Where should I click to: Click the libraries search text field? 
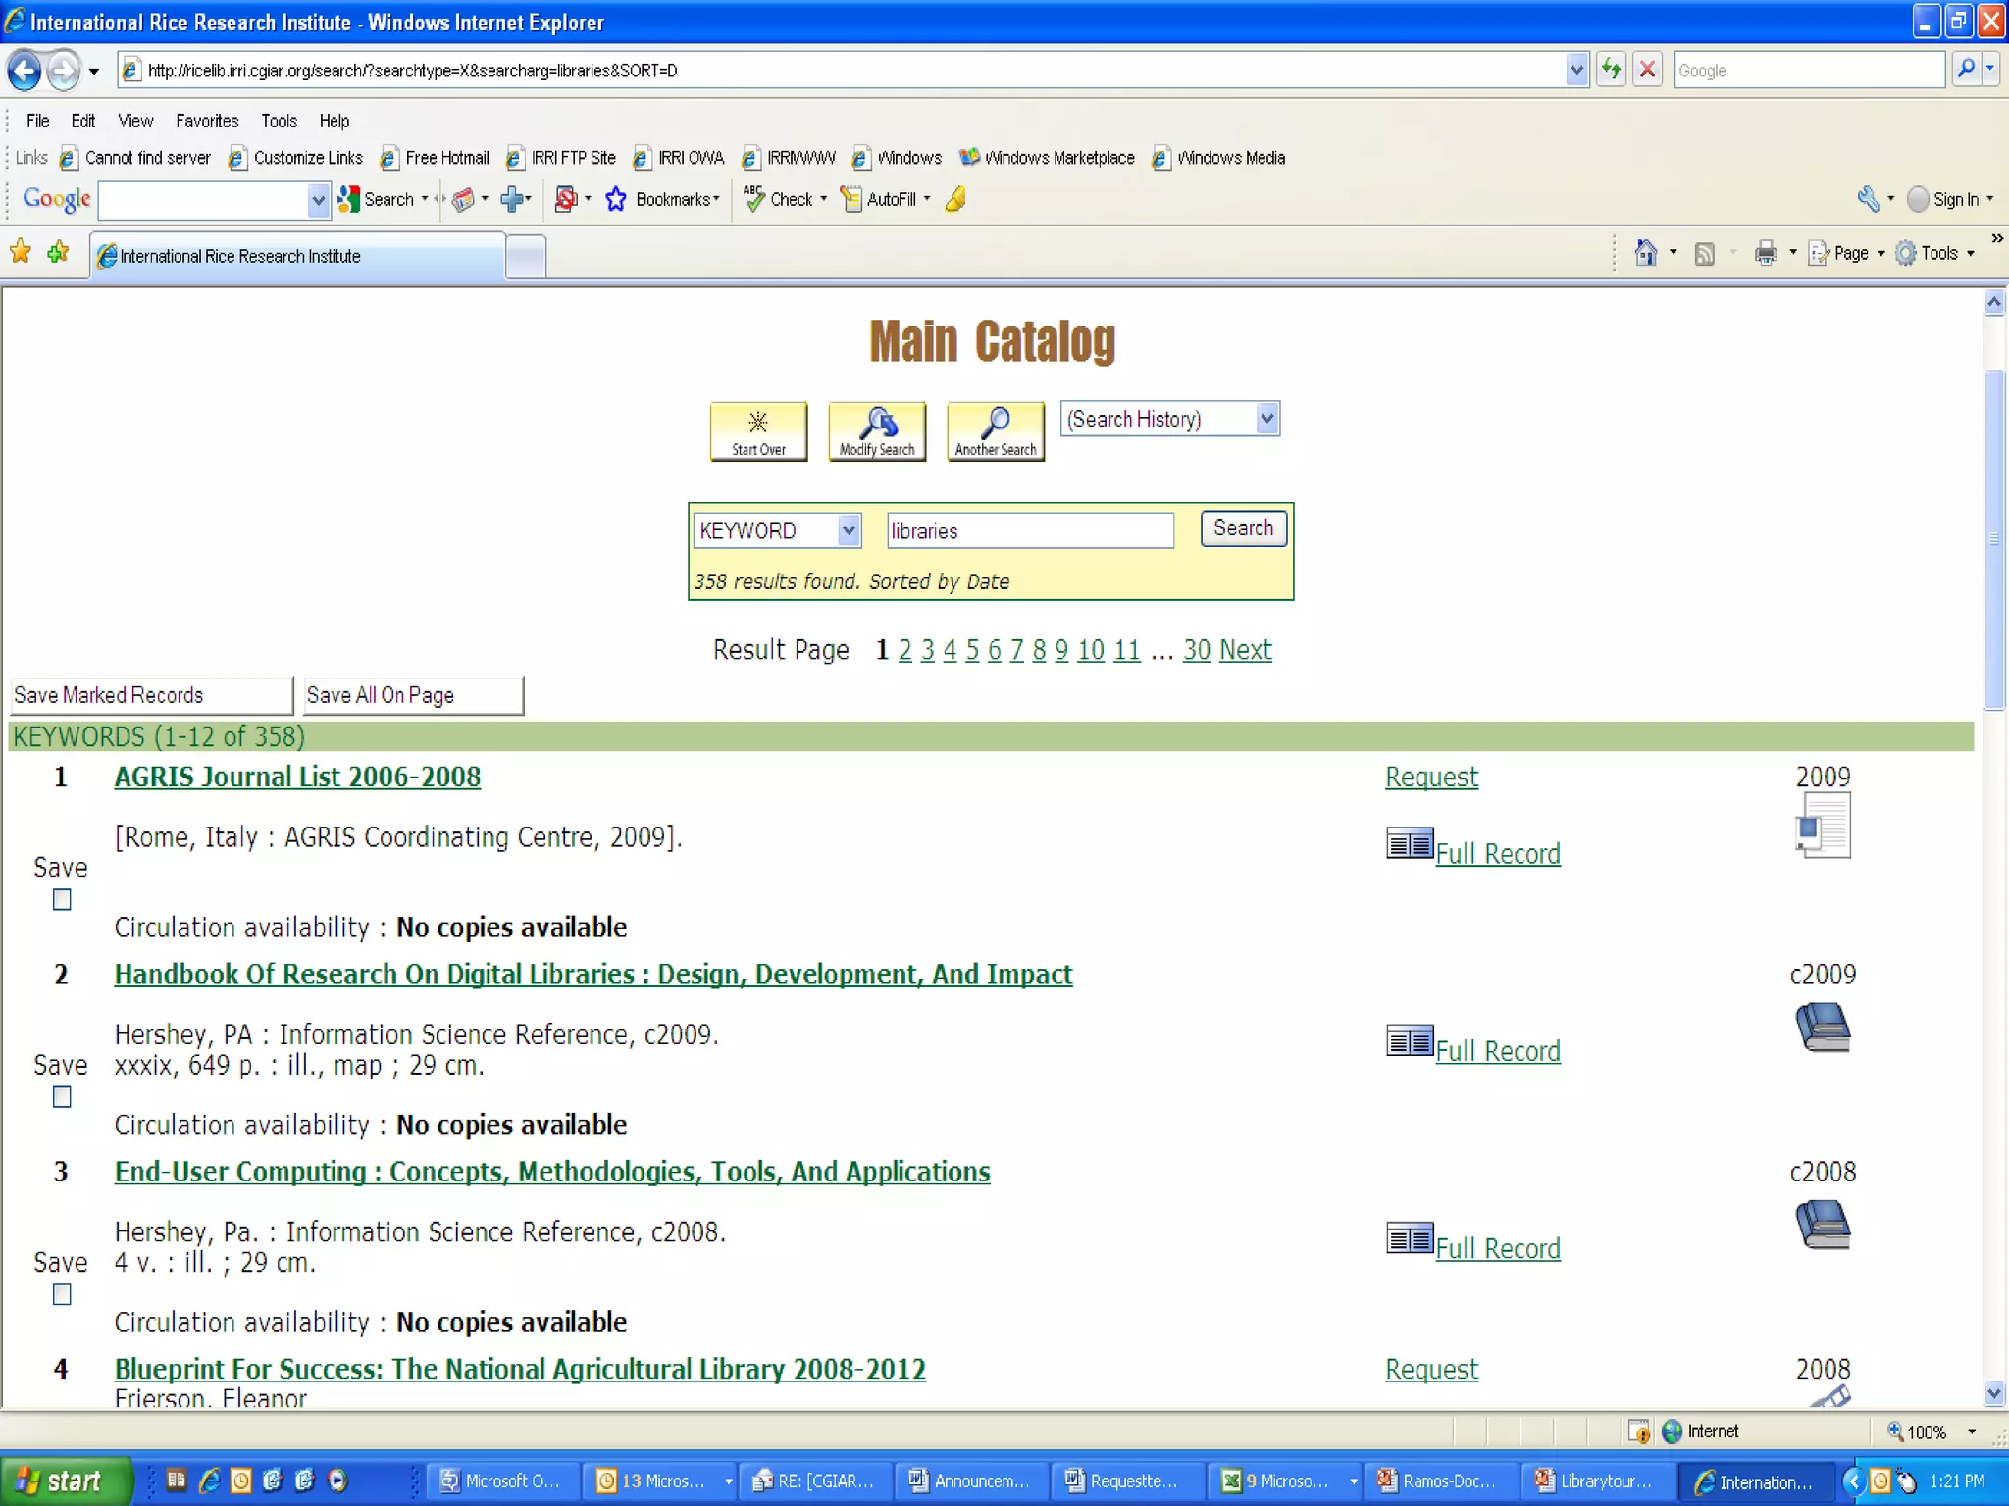pos(1029,530)
